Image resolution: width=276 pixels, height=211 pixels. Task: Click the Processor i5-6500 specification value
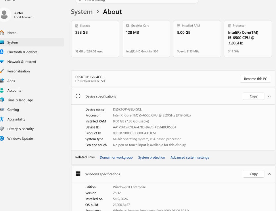tap(152, 116)
